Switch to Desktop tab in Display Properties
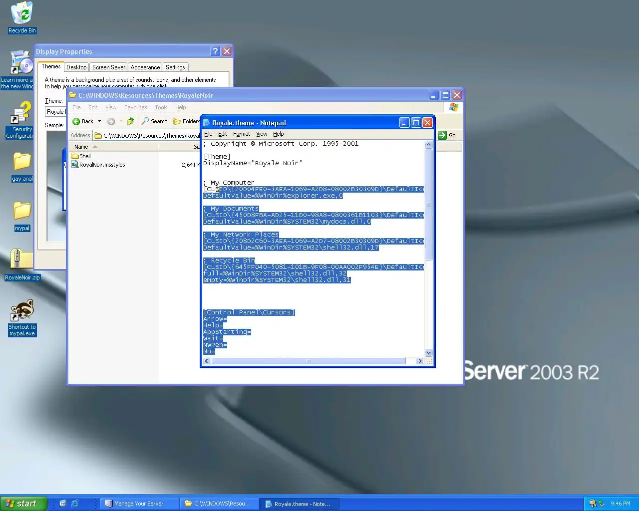 [x=76, y=67]
